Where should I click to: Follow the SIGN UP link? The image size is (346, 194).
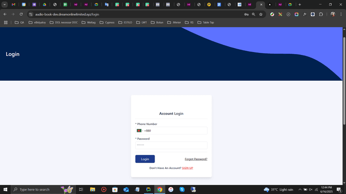tap(187, 168)
